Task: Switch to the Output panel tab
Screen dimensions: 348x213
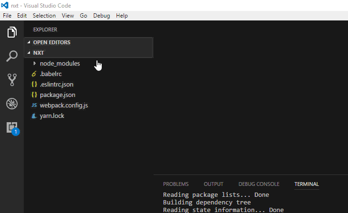Action: (x=213, y=184)
